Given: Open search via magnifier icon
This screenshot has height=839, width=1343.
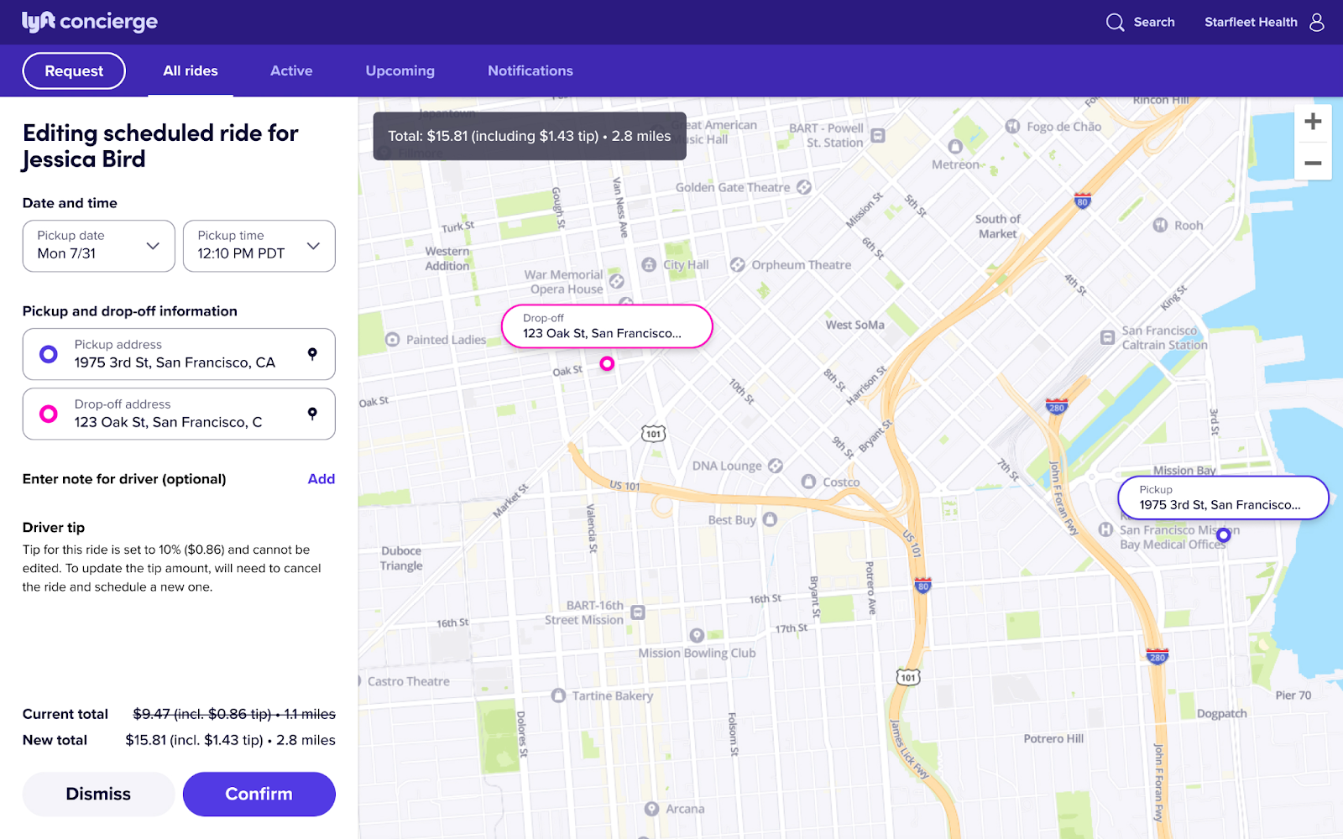Looking at the screenshot, I should [1115, 23].
